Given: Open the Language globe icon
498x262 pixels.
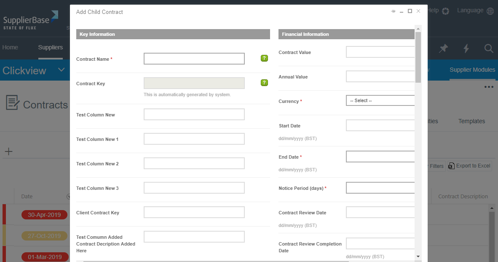Looking at the screenshot, I should (x=490, y=11).
